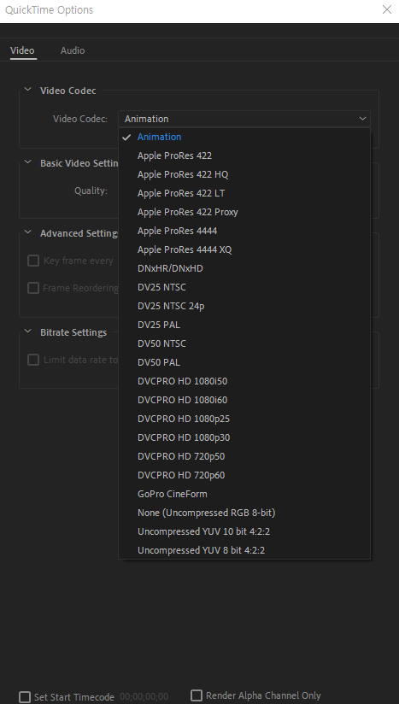Choose DV25 NTSC 24p option
This screenshot has height=704, width=399.
pos(244,306)
